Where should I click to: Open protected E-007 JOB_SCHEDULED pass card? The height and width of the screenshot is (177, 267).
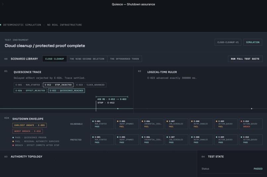click(x=177, y=140)
